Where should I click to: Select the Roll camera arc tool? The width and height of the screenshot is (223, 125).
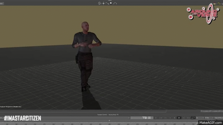(115, 3)
